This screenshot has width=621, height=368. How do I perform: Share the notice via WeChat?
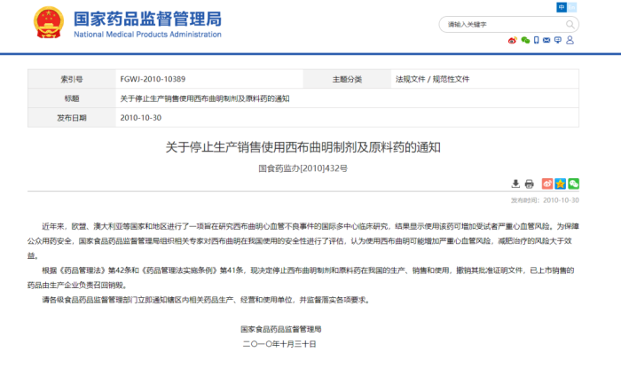coord(573,184)
